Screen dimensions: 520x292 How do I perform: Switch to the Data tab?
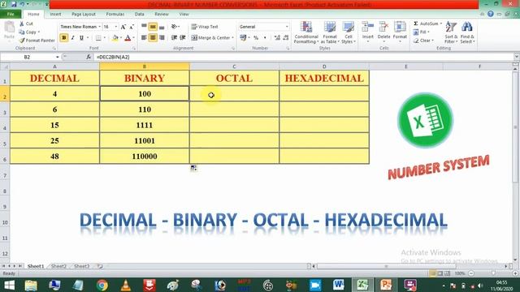point(139,15)
